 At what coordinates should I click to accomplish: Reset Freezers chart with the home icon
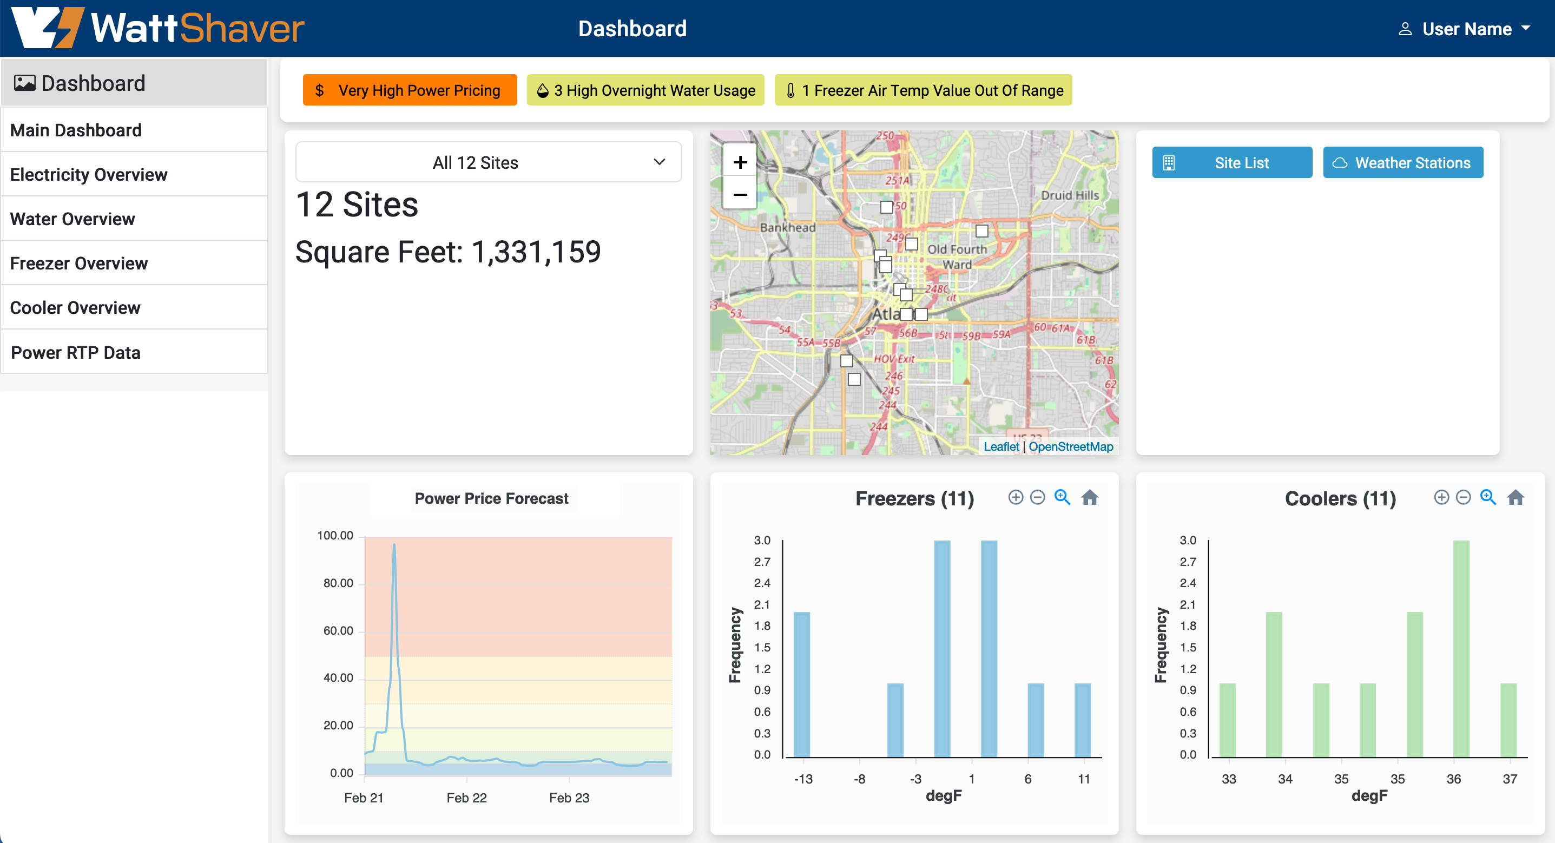[x=1089, y=497]
